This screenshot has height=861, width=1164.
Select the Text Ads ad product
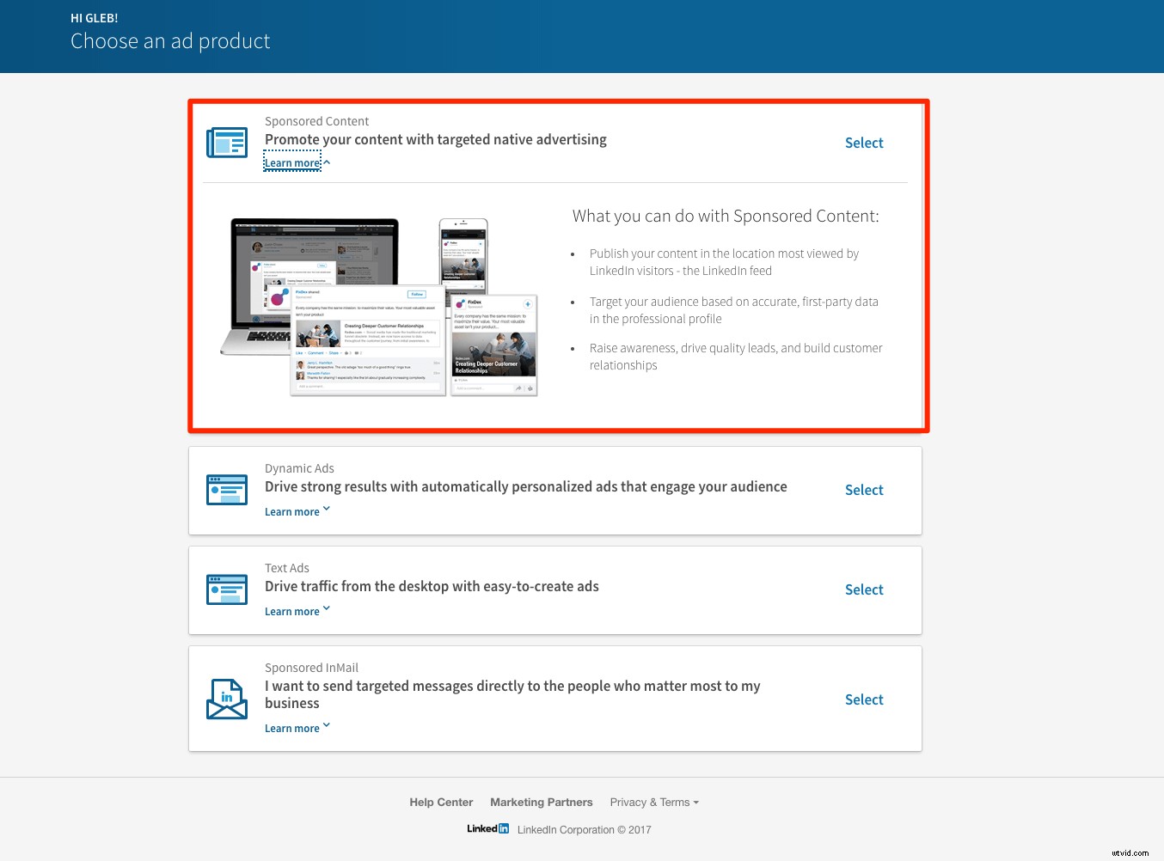[863, 589]
